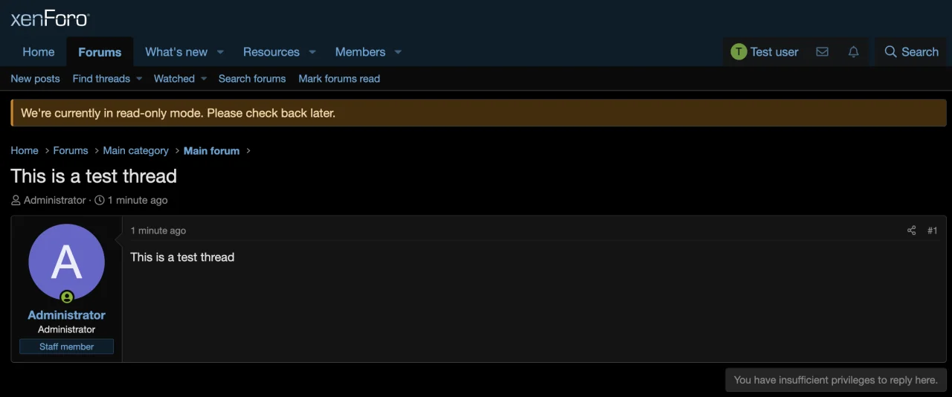Expand the Members dropdown arrow
952x397 pixels.
click(x=398, y=52)
